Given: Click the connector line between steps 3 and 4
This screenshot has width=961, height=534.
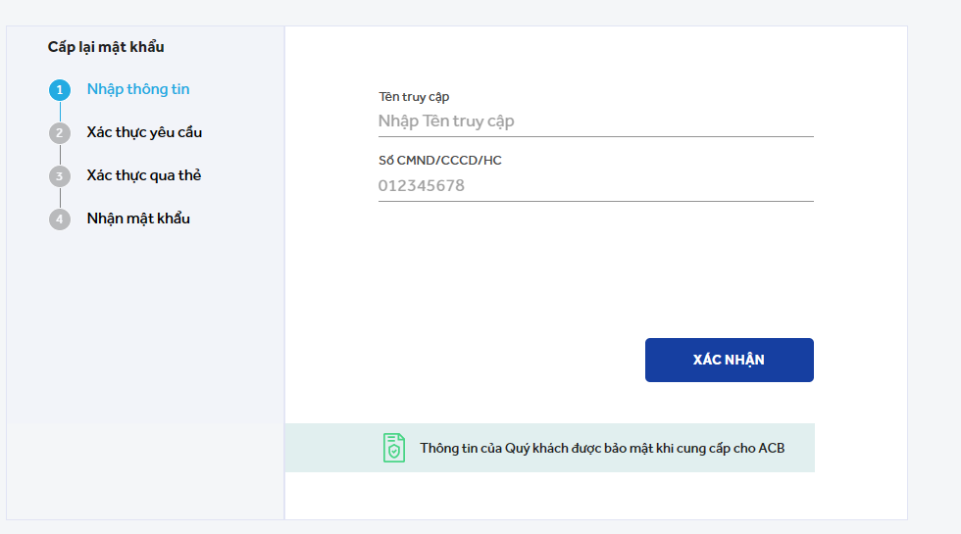Looking at the screenshot, I should coord(60,198).
